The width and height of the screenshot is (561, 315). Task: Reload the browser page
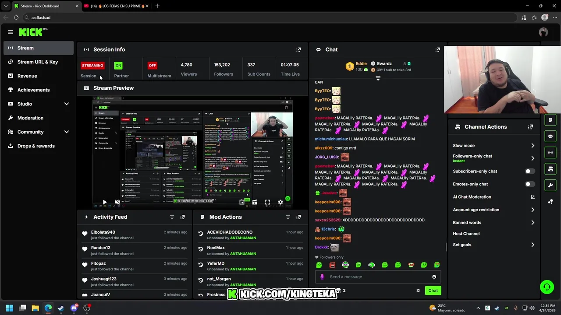pos(16,17)
